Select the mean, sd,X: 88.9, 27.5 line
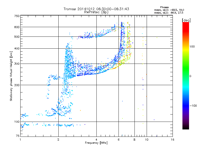This screenshot has height=152, width=203. [169, 13]
